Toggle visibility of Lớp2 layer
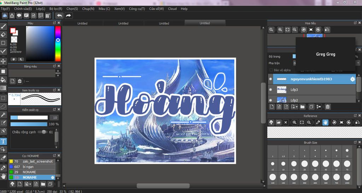This screenshot has width=362, height=193. 270,100
